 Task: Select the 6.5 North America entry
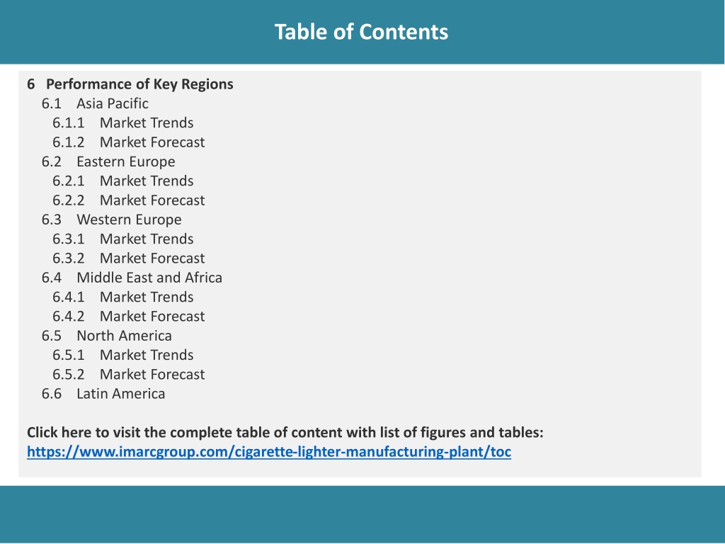pos(106,336)
